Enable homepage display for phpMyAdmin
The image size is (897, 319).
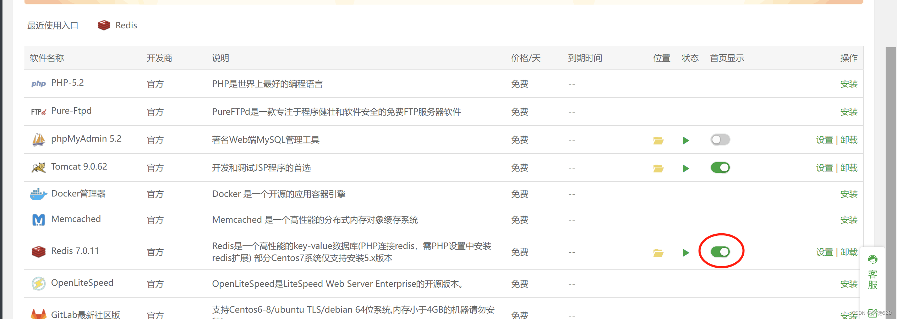[720, 140]
